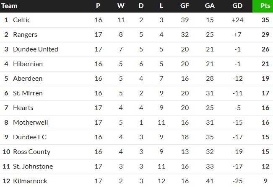Image resolution: width=273 pixels, height=187 pixels.
Task: Click Celtic's 35 points value
Action: [x=265, y=20]
